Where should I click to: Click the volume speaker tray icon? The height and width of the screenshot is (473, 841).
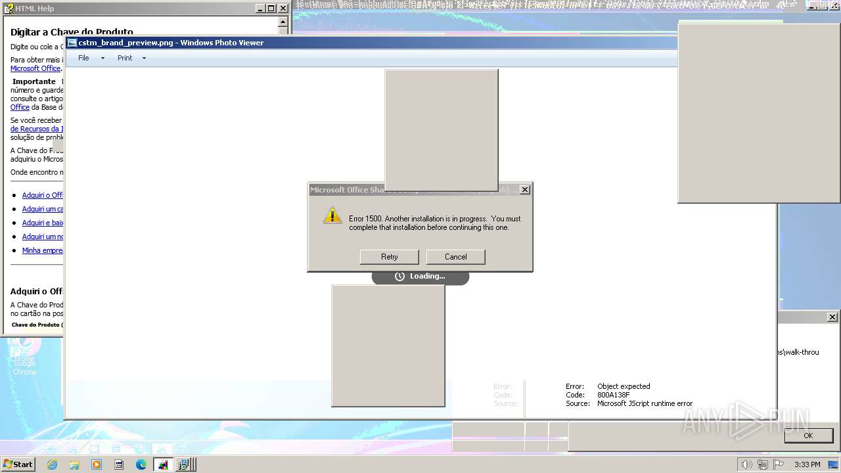click(747, 464)
